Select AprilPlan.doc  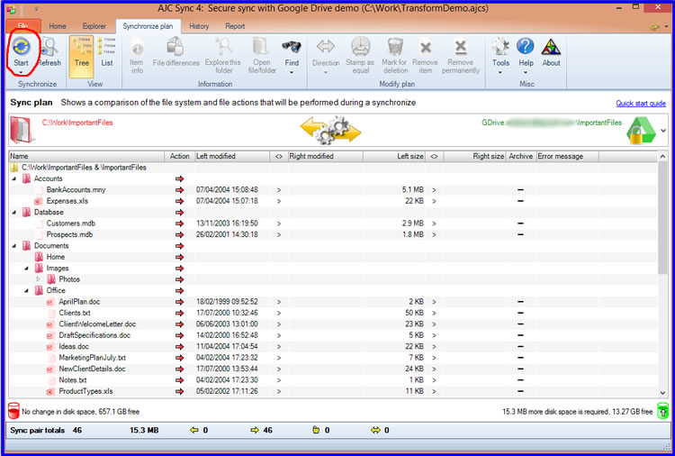79,302
